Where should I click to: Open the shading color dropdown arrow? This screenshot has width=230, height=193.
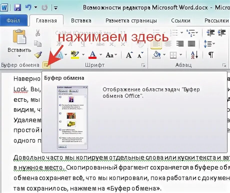pos(164,55)
